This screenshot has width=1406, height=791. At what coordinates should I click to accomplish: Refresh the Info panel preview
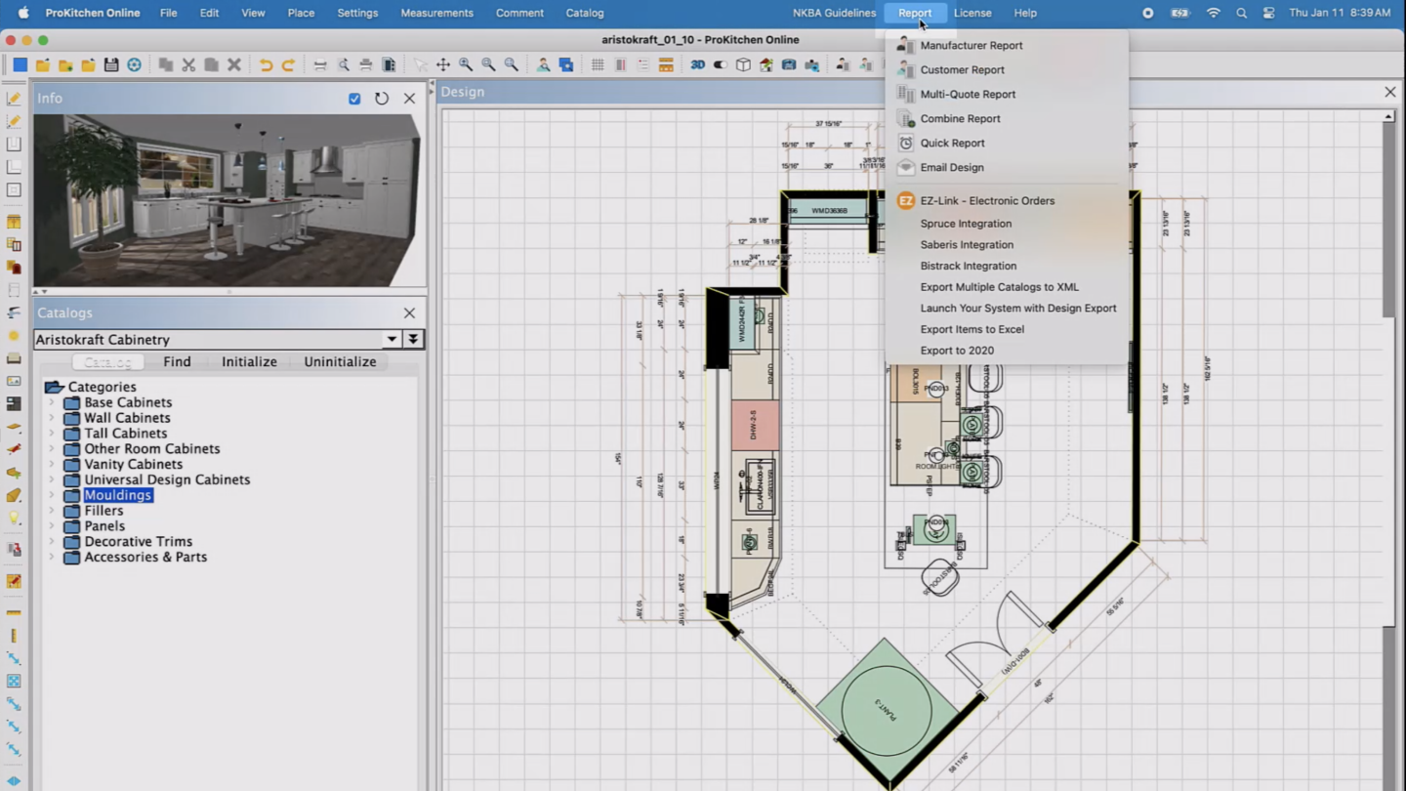point(382,99)
